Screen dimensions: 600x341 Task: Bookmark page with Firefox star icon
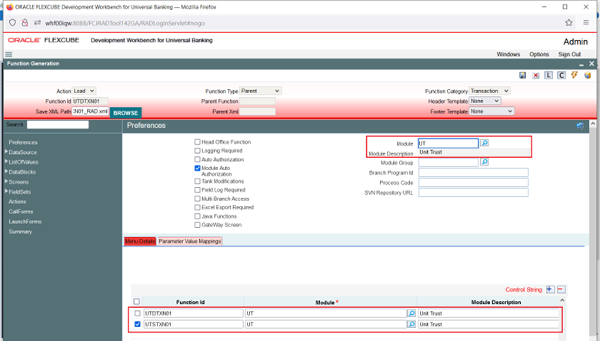[568, 23]
